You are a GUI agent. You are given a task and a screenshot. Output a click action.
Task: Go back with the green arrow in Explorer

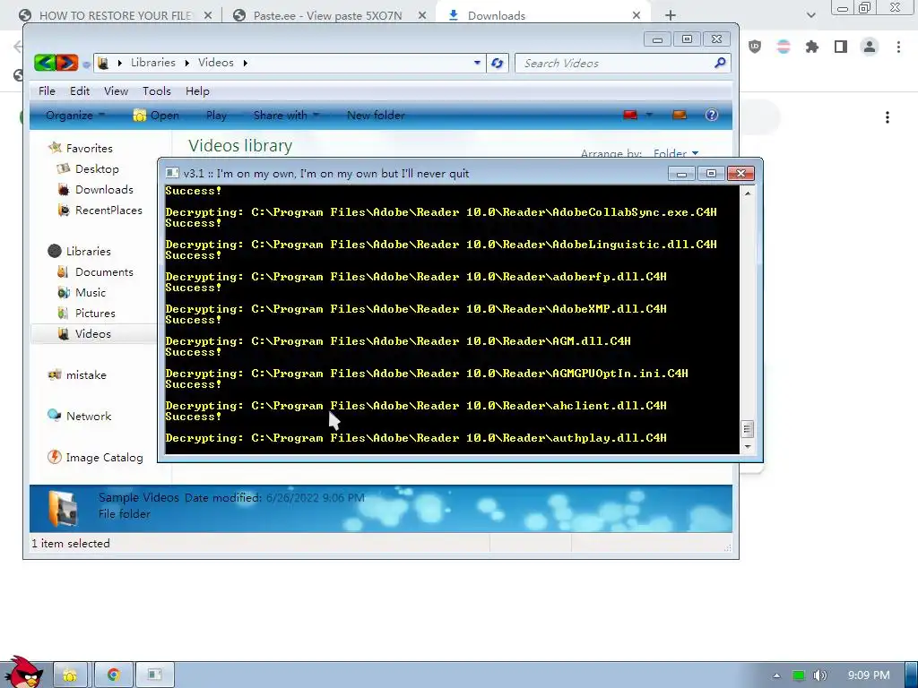(45, 63)
